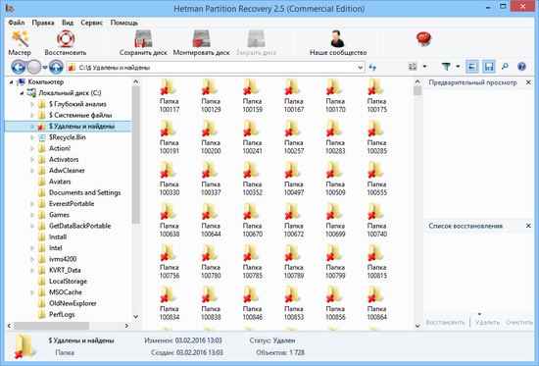Select OldNewExplorer folder in tree
The width and height of the screenshot is (539, 366).
coord(73,303)
